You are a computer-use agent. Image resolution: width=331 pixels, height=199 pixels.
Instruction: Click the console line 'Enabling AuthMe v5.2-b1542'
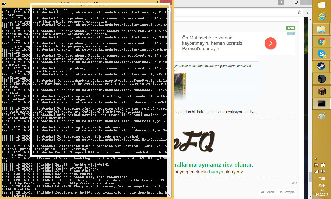pos(82,165)
